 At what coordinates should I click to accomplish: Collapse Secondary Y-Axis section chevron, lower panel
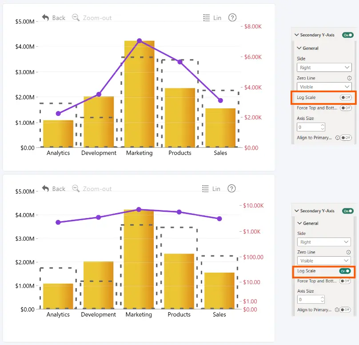[x=297, y=211]
